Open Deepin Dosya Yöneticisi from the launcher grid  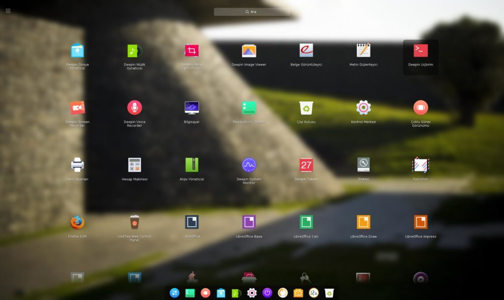pyautogui.click(x=77, y=51)
